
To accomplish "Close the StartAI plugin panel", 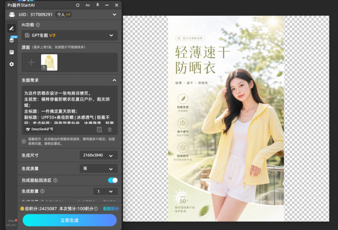I will pyautogui.click(x=117, y=5).
